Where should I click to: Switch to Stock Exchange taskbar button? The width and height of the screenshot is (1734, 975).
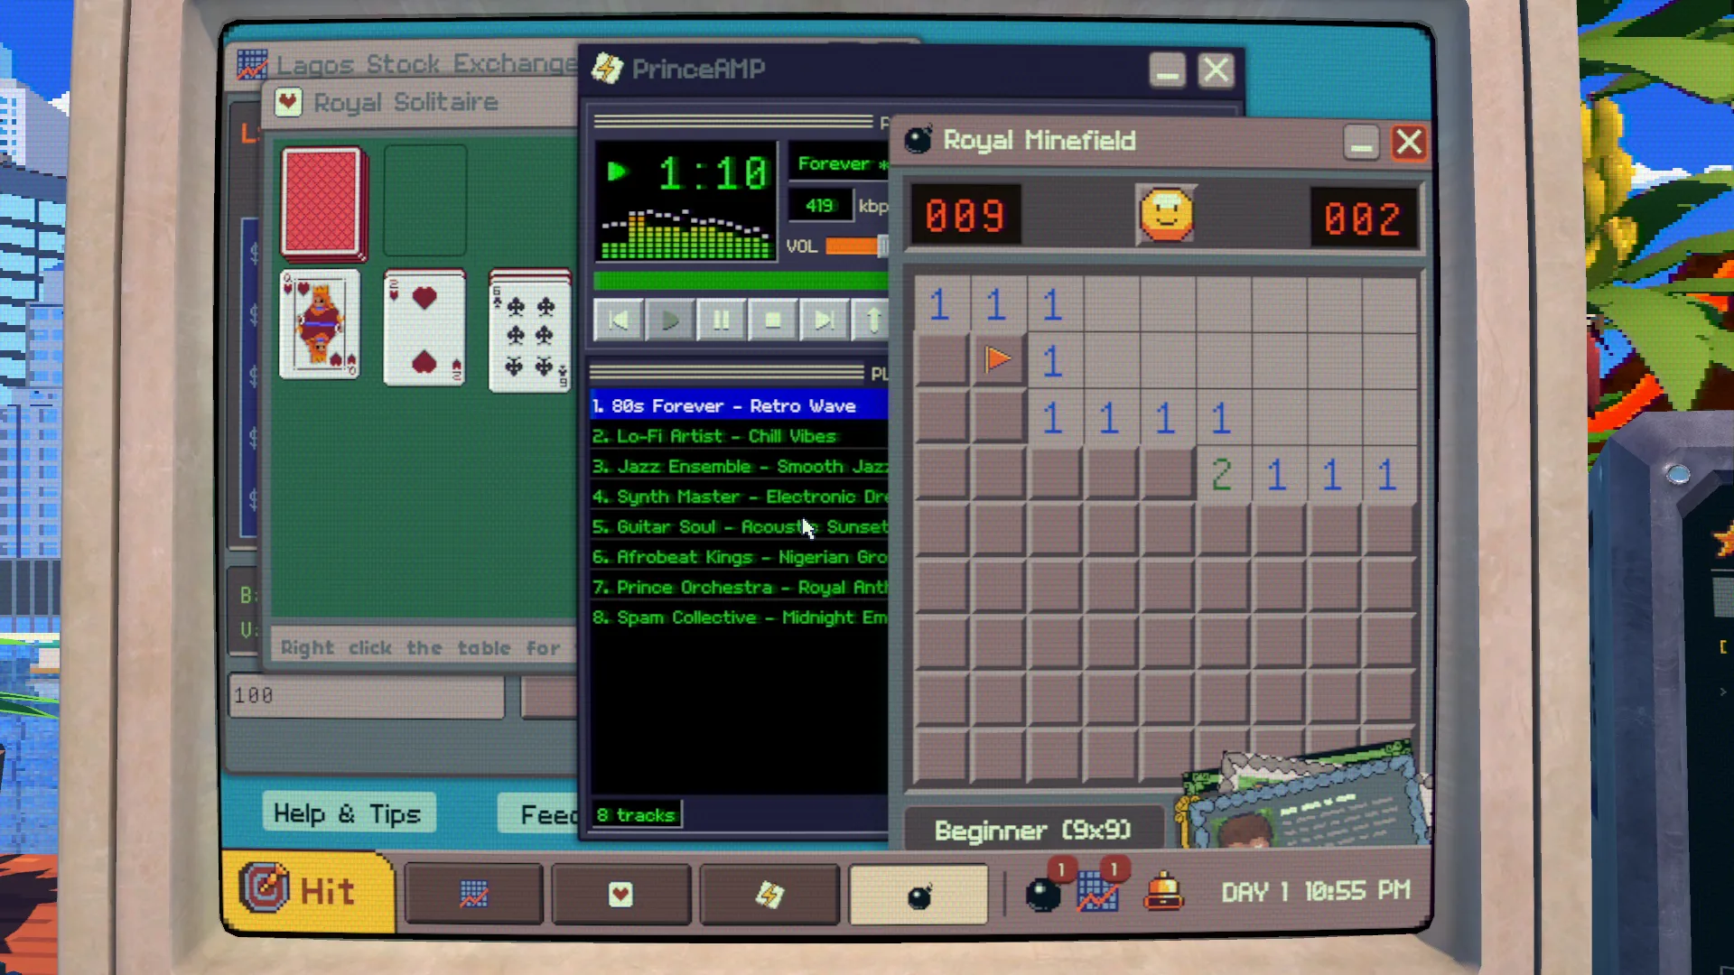click(474, 895)
